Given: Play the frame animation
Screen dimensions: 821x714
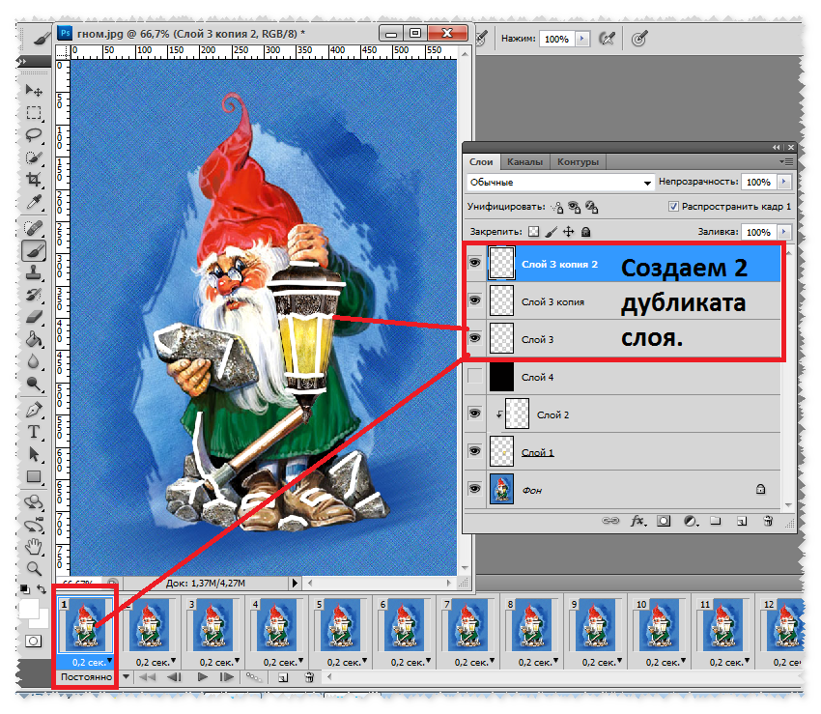Looking at the screenshot, I should (x=202, y=677).
